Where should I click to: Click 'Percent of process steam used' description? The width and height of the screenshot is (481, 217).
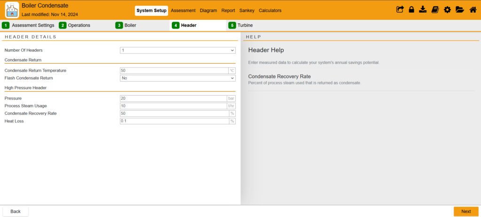click(304, 83)
